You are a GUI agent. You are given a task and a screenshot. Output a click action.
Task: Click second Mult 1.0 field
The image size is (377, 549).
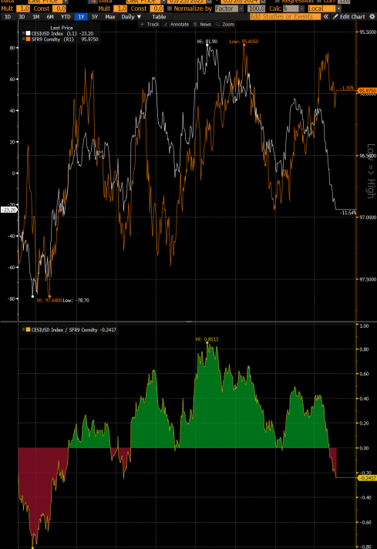(x=120, y=8)
